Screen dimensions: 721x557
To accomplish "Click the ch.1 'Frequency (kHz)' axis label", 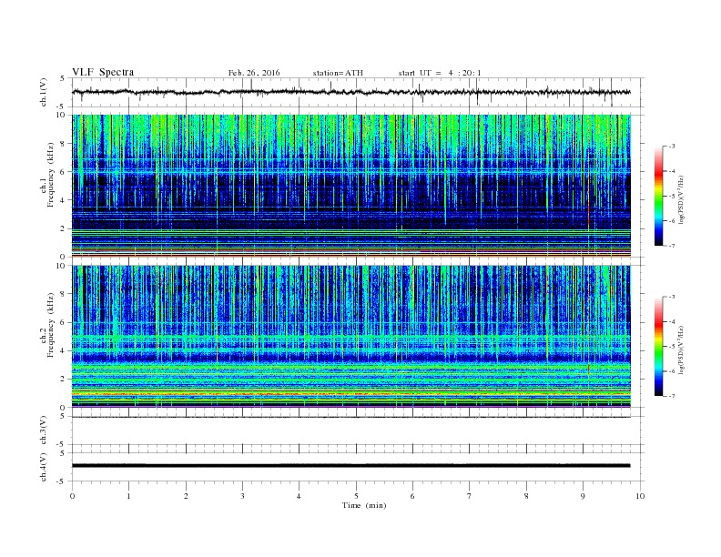I will [x=51, y=175].
